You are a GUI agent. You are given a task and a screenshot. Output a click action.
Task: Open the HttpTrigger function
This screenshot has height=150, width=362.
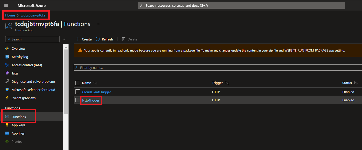pyautogui.click(x=91, y=100)
